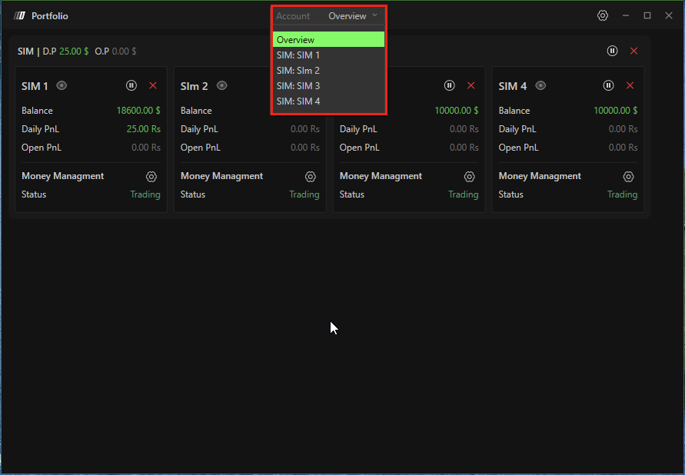Toggle the SIm 2 eye icon

222,86
